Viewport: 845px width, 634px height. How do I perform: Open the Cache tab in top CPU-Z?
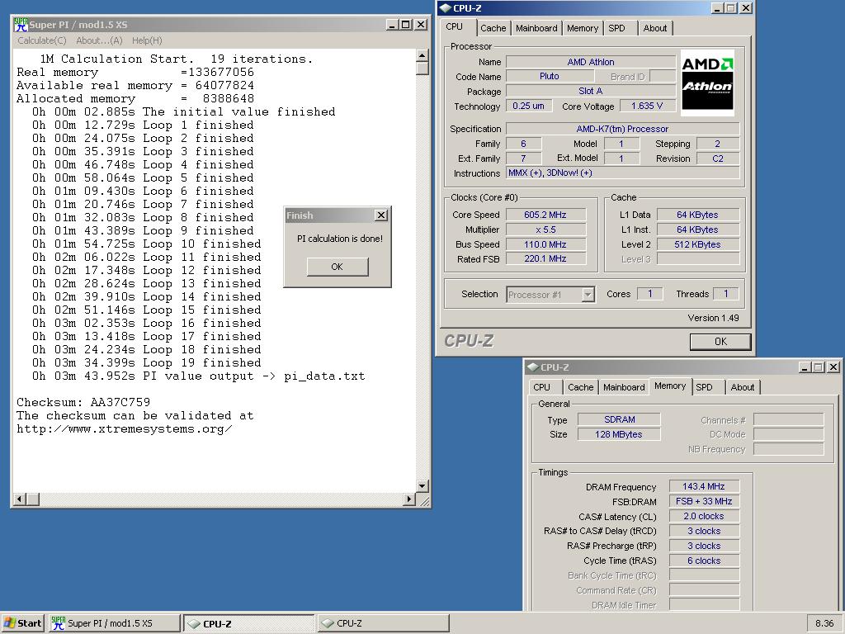(493, 28)
